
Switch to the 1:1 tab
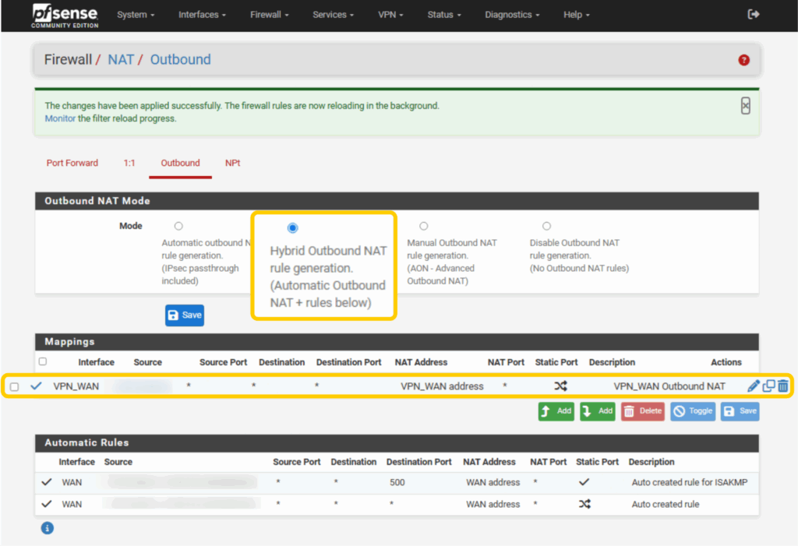pyautogui.click(x=129, y=163)
